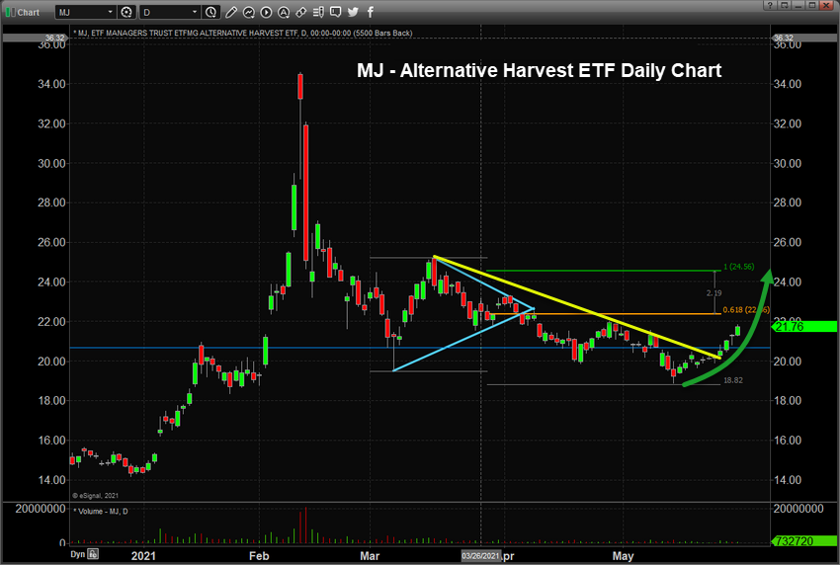Click the speech bubble comment icon

coord(335,12)
